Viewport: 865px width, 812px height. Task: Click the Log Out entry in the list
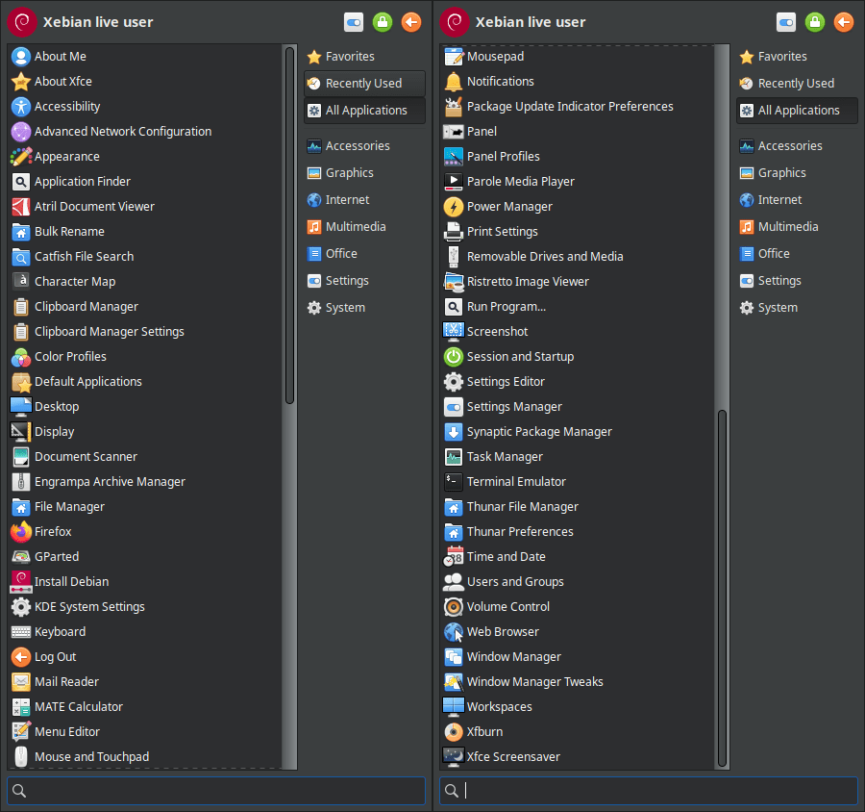[x=55, y=657]
